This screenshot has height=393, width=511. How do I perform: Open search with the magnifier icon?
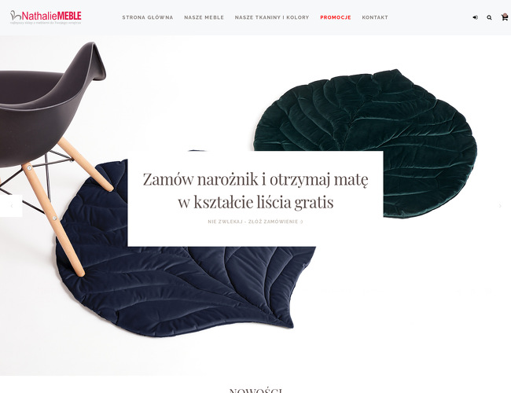pos(489,17)
